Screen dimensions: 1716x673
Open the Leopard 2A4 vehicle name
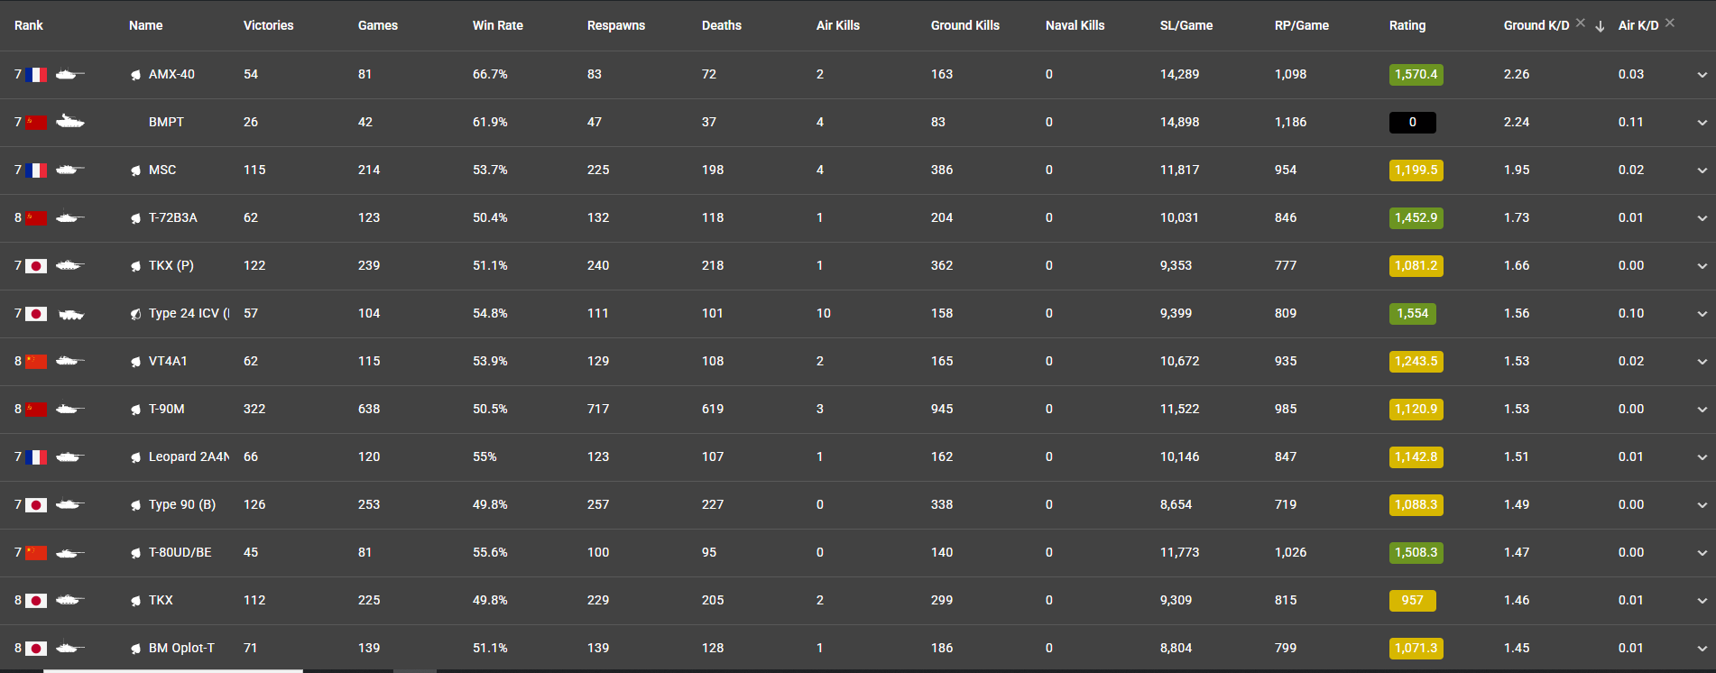click(x=188, y=456)
